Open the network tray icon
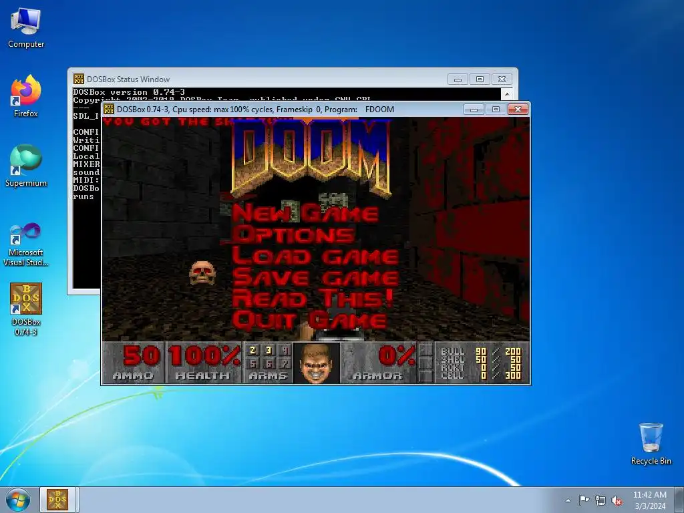 pos(601,500)
